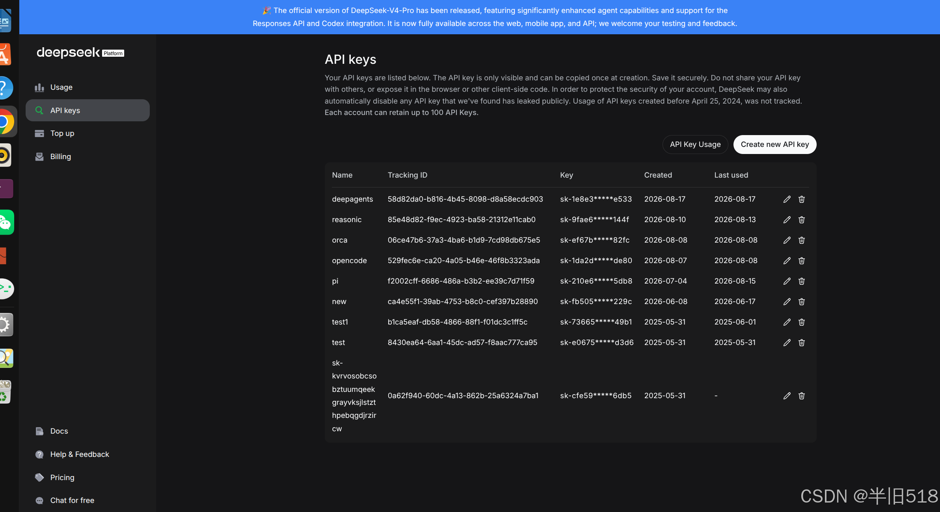
Task: Select tracking ID ca4e55f1-39ab-4753-b8c0-cef397b28890
Action: [x=463, y=302]
